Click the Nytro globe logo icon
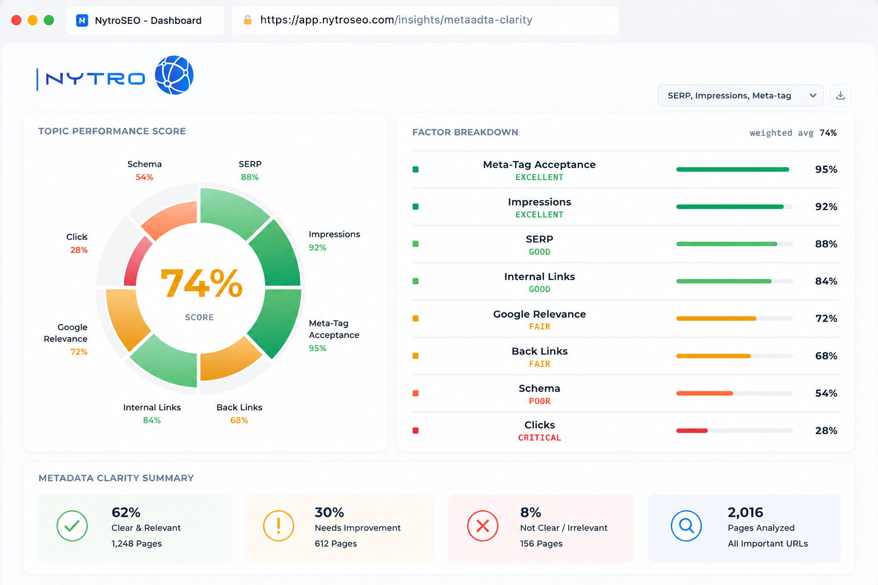Viewport: 878px width, 585px height. point(174,75)
